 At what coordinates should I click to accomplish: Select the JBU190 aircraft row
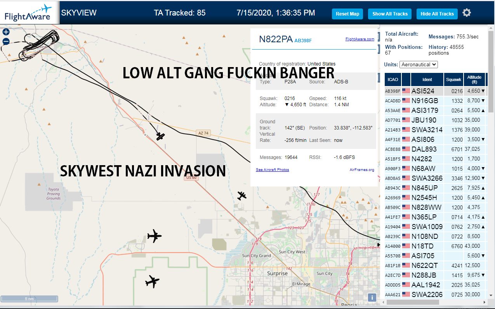click(x=435, y=120)
